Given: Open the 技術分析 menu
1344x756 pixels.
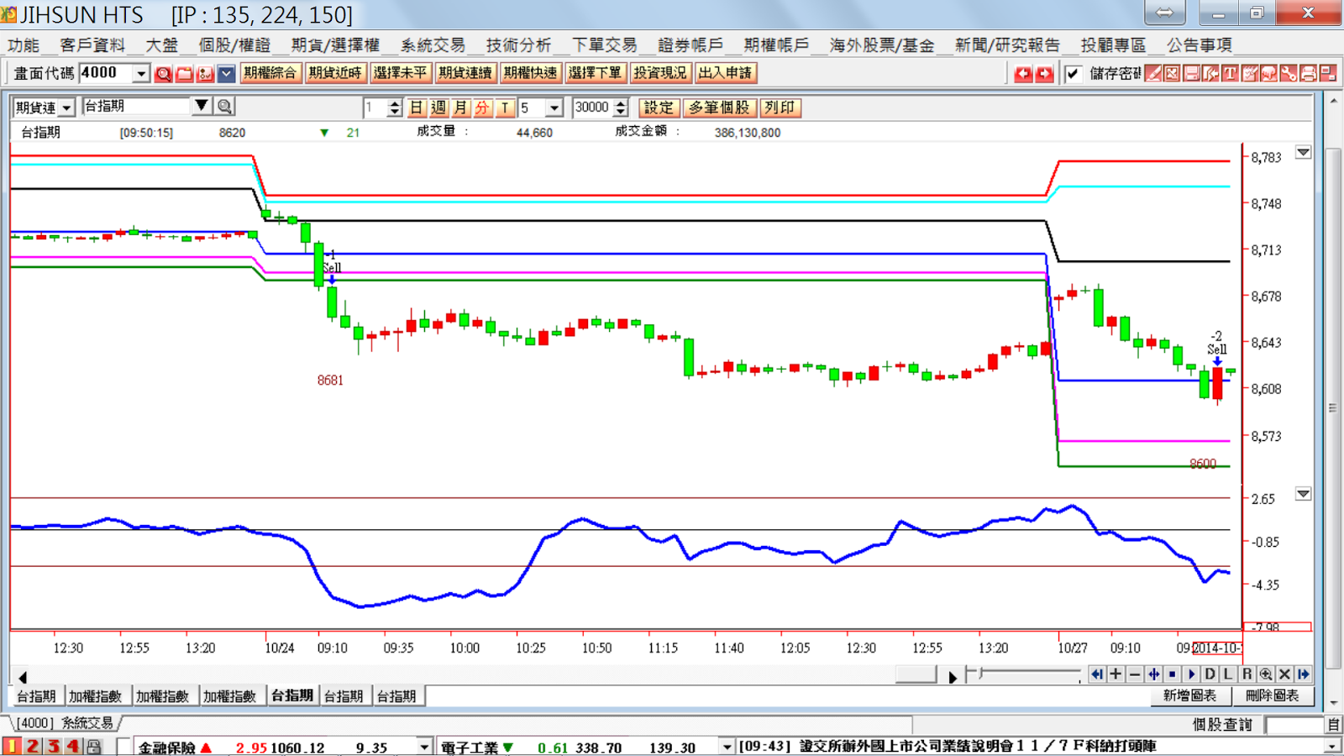Looking at the screenshot, I should [518, 45].
